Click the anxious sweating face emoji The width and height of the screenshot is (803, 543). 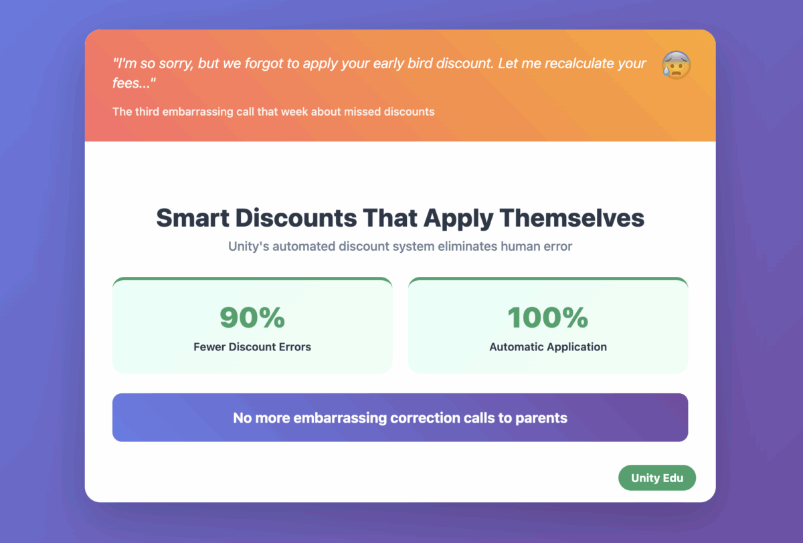tap(676, 65)
